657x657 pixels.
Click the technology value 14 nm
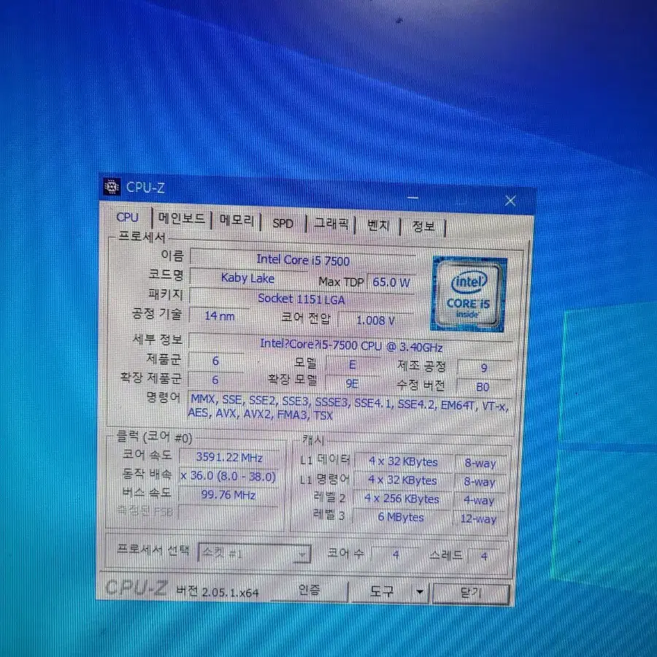point(219,316)
